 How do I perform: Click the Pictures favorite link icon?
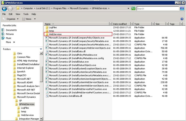pyautogui.click(x=3, y=34)
